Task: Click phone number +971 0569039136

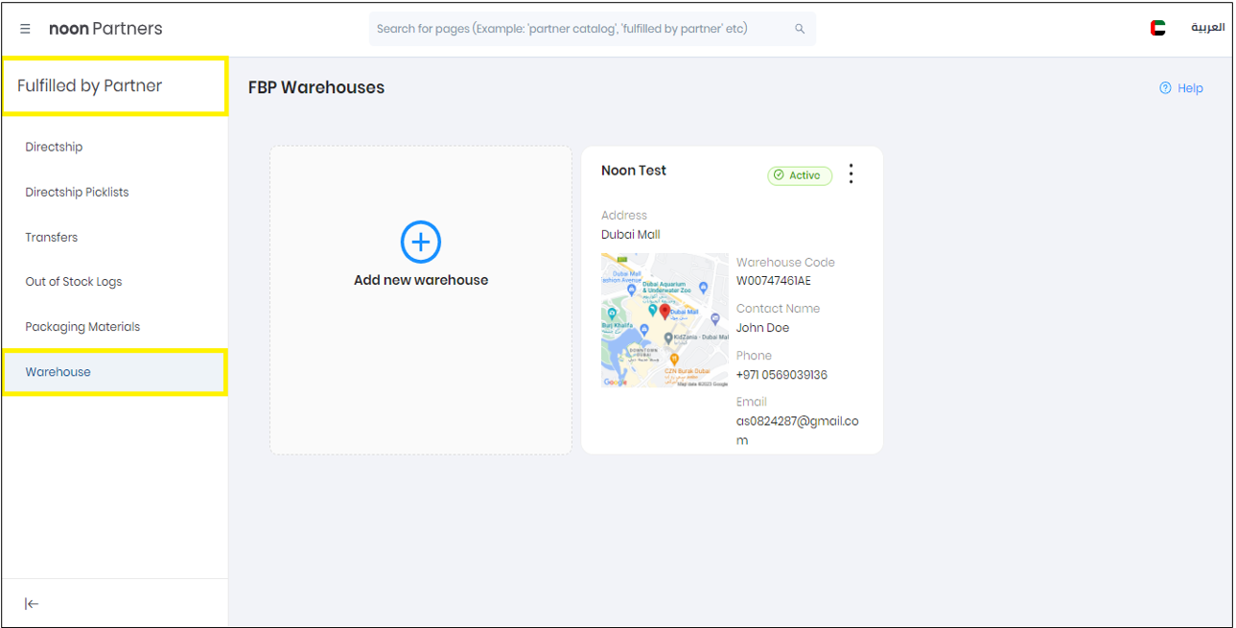Action: [x=781, y=375]
